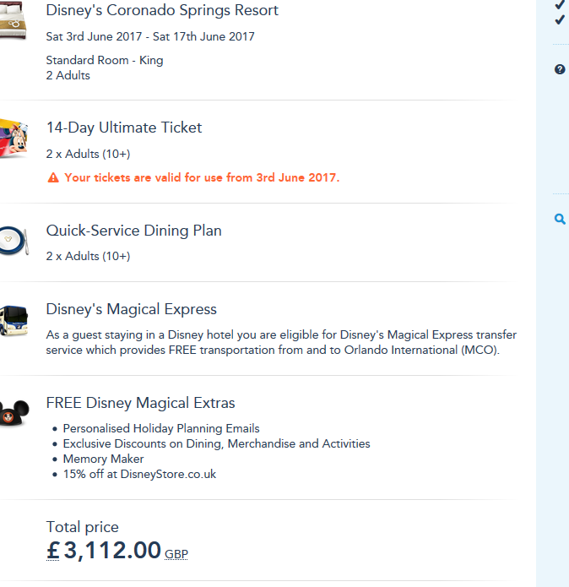
Task: Click the Disney's Magical Express heading
Action: [x=131, y=309]
